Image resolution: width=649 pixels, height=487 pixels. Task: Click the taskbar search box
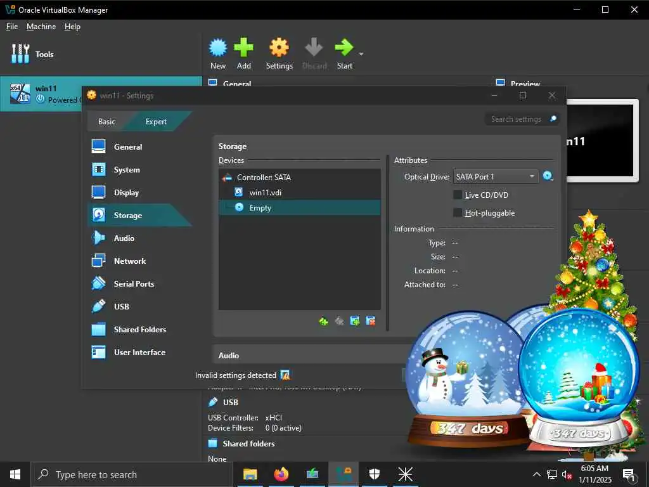132,474
